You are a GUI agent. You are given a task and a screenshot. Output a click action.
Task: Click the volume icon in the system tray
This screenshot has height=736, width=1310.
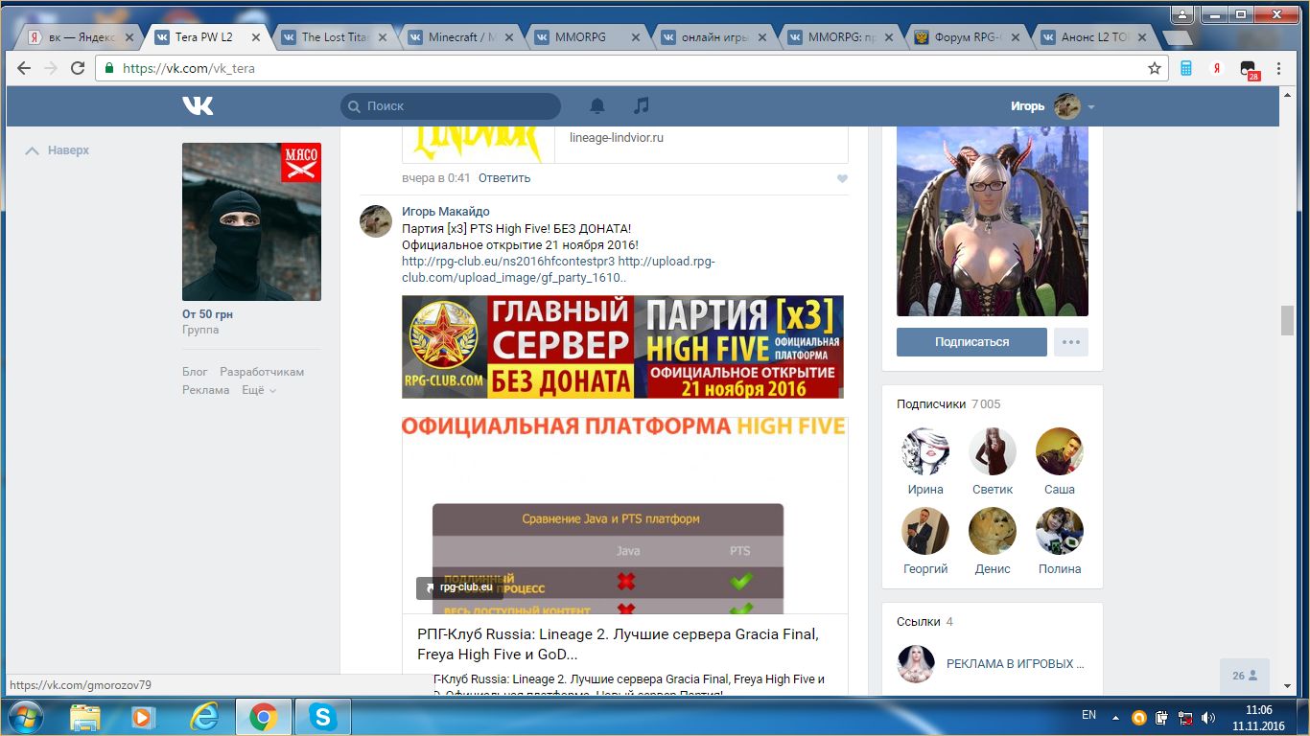tap(1208, 717)
